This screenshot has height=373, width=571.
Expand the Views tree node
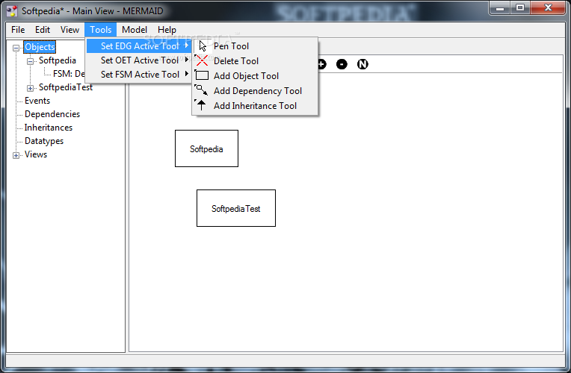tap(16, 155)
